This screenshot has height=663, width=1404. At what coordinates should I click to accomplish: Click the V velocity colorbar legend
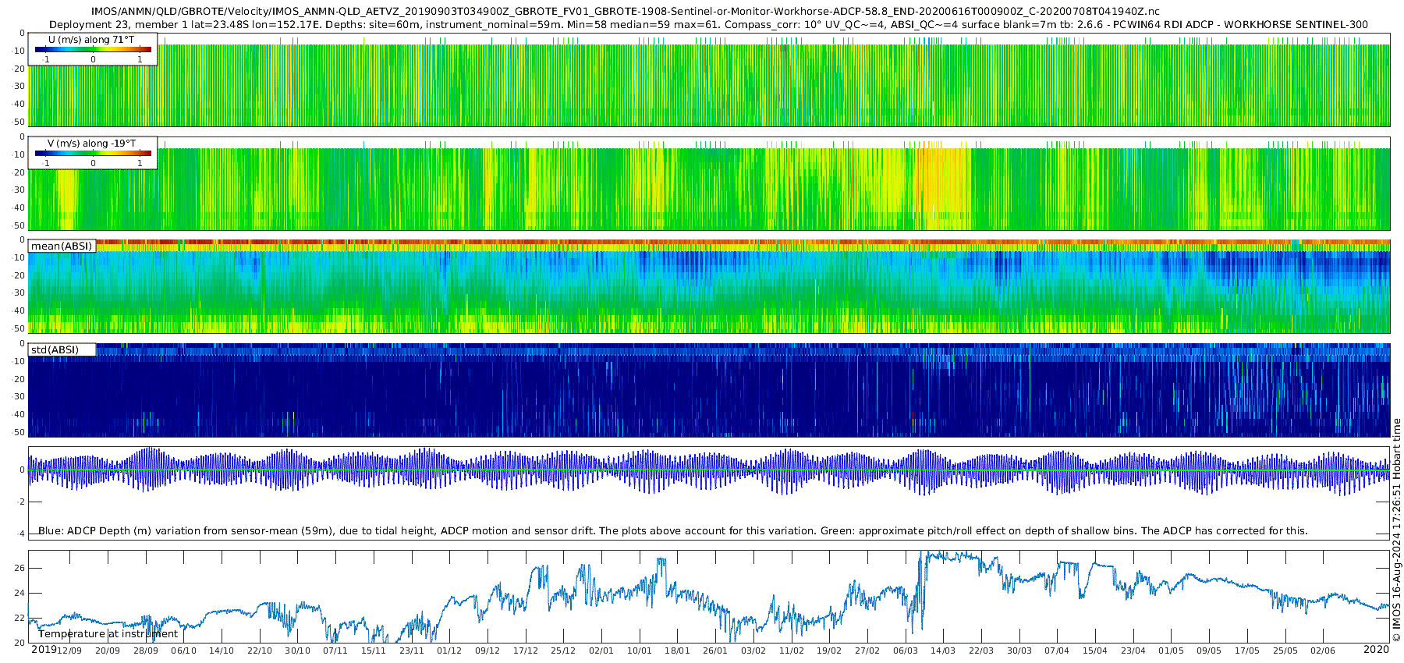click(x=93, y=153)
